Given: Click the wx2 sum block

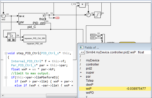Looking at the screenshot, I should click(x=3, y=16).
